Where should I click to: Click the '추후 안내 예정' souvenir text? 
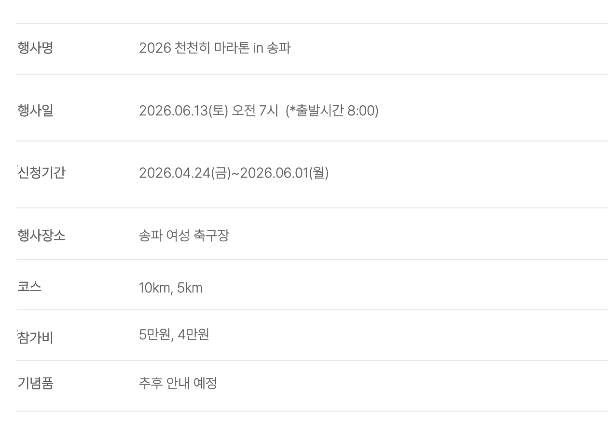click(x=178, y=384)
